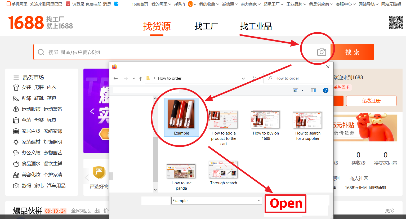Image resolution: width=406 pixels, height=219 pixels.
Task: Open view options dropdown arrow
Action: coord(302,90)
